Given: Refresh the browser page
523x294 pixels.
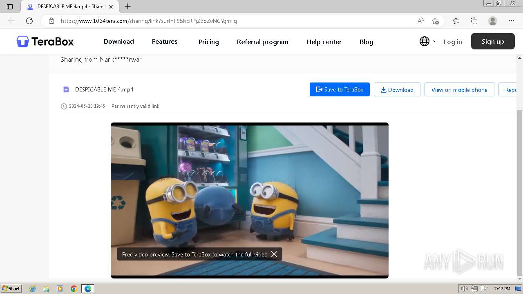Looking at the screenshot, I should click(x=29, y=21).
